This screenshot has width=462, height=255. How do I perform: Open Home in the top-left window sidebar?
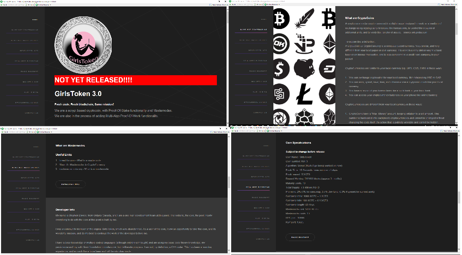coord(35,20)
